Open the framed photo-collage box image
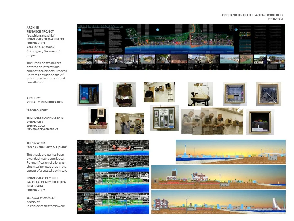 point(164,118)
